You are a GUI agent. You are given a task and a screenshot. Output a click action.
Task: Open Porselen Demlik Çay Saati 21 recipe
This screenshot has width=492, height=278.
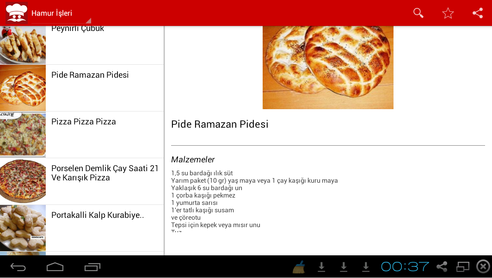[x=82, y=181]
